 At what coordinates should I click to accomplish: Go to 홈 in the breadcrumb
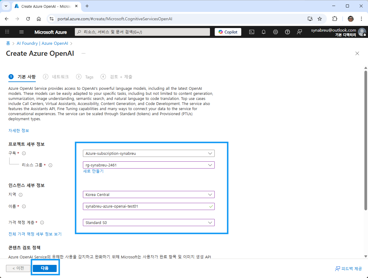click(8, 43)
